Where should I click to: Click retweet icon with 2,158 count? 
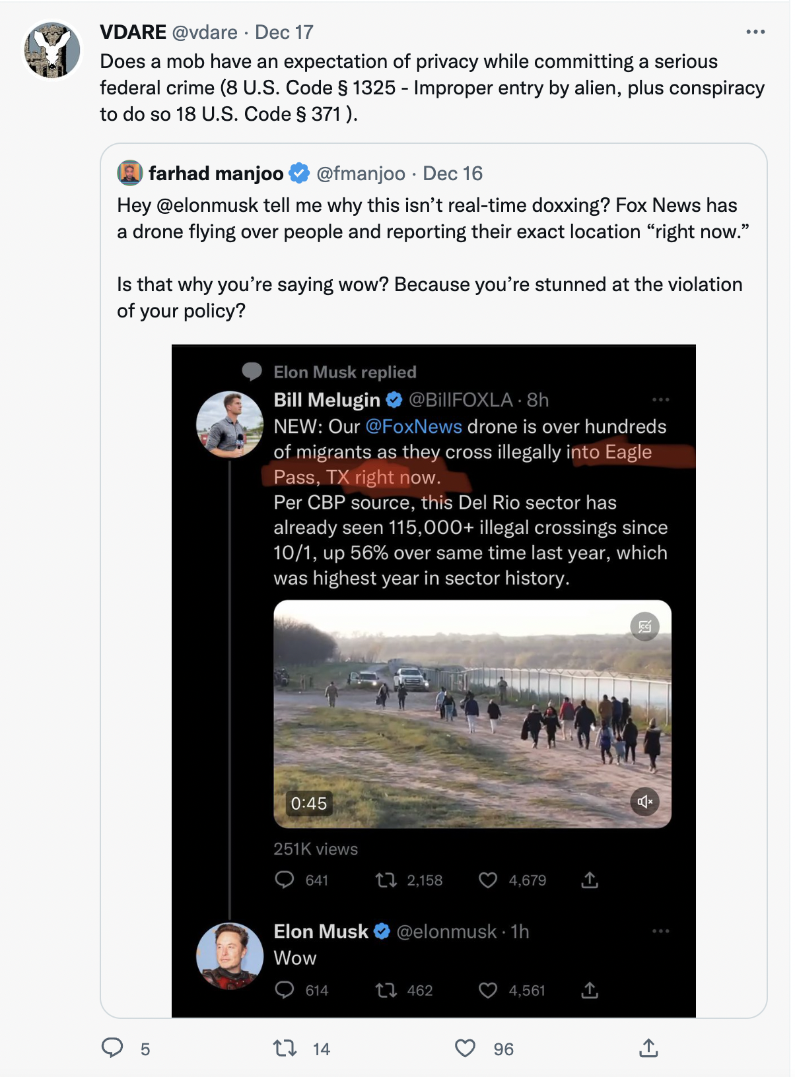pos(386,880)
